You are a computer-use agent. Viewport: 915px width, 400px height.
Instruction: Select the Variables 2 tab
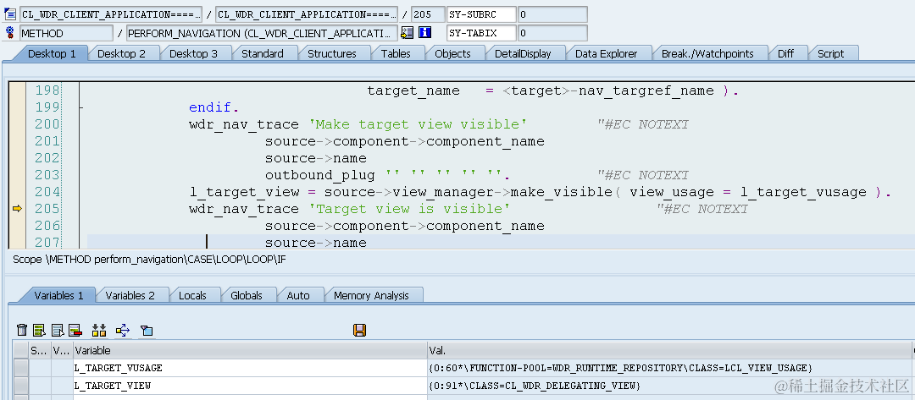[130, 295]
